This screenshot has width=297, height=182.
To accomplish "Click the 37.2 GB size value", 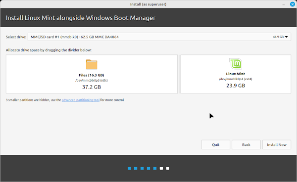I will coord(92,87).
